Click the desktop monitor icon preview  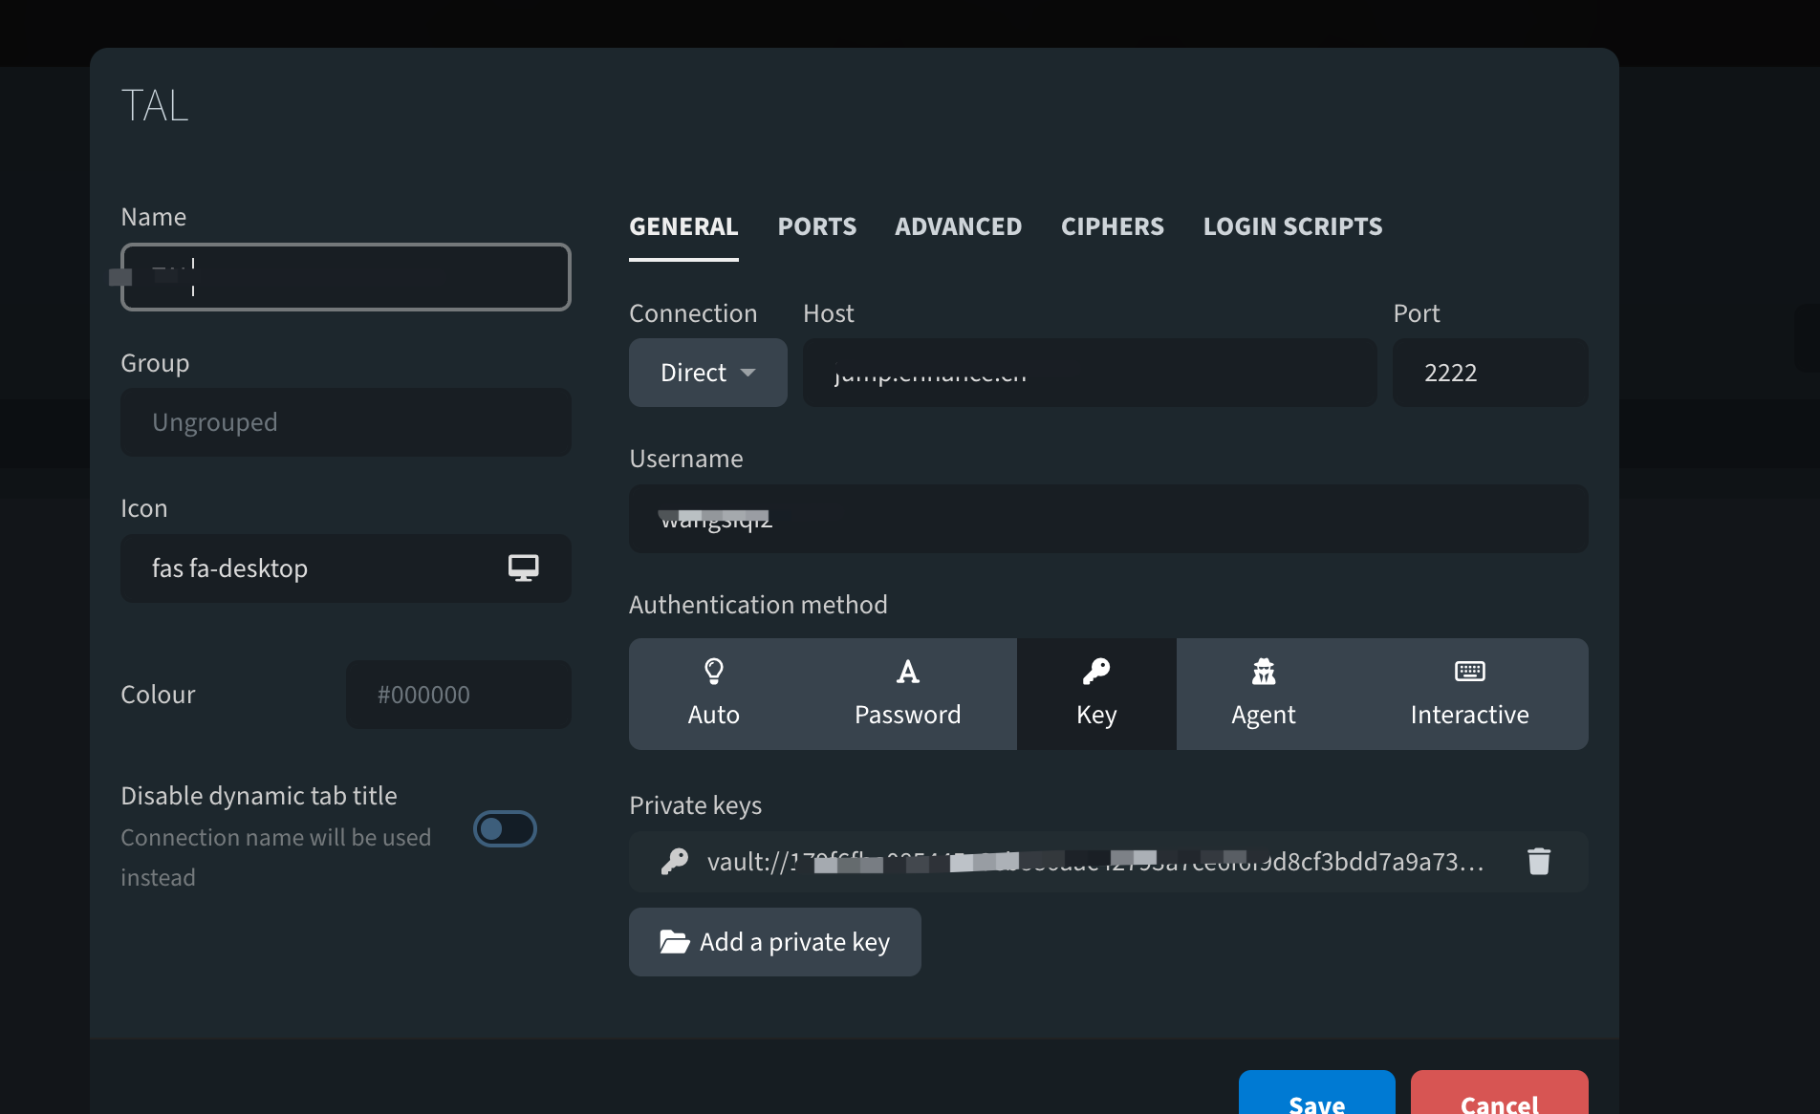pos(522,567)
